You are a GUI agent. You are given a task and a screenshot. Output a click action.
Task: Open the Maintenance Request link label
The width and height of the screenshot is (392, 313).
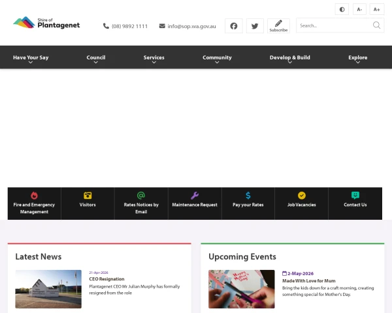pyautogui.click(x=195, y=205)
